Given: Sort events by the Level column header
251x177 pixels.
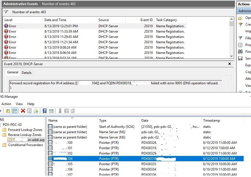Looking at the screenshot, I should tap(23, 20).
